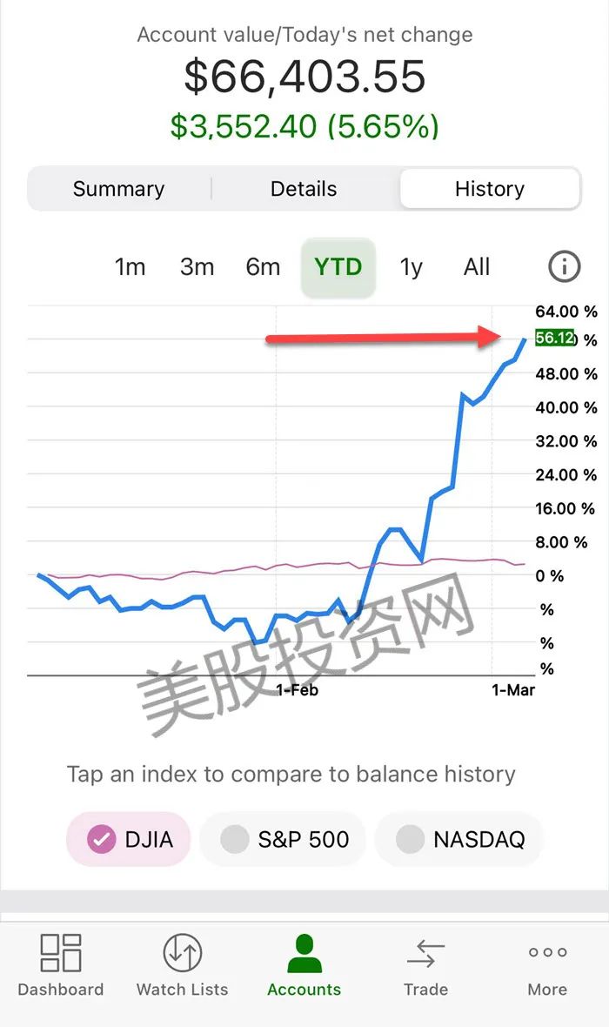
Task: Select the YTD time range
Action: pyautogui.click(x=338, y=267)
